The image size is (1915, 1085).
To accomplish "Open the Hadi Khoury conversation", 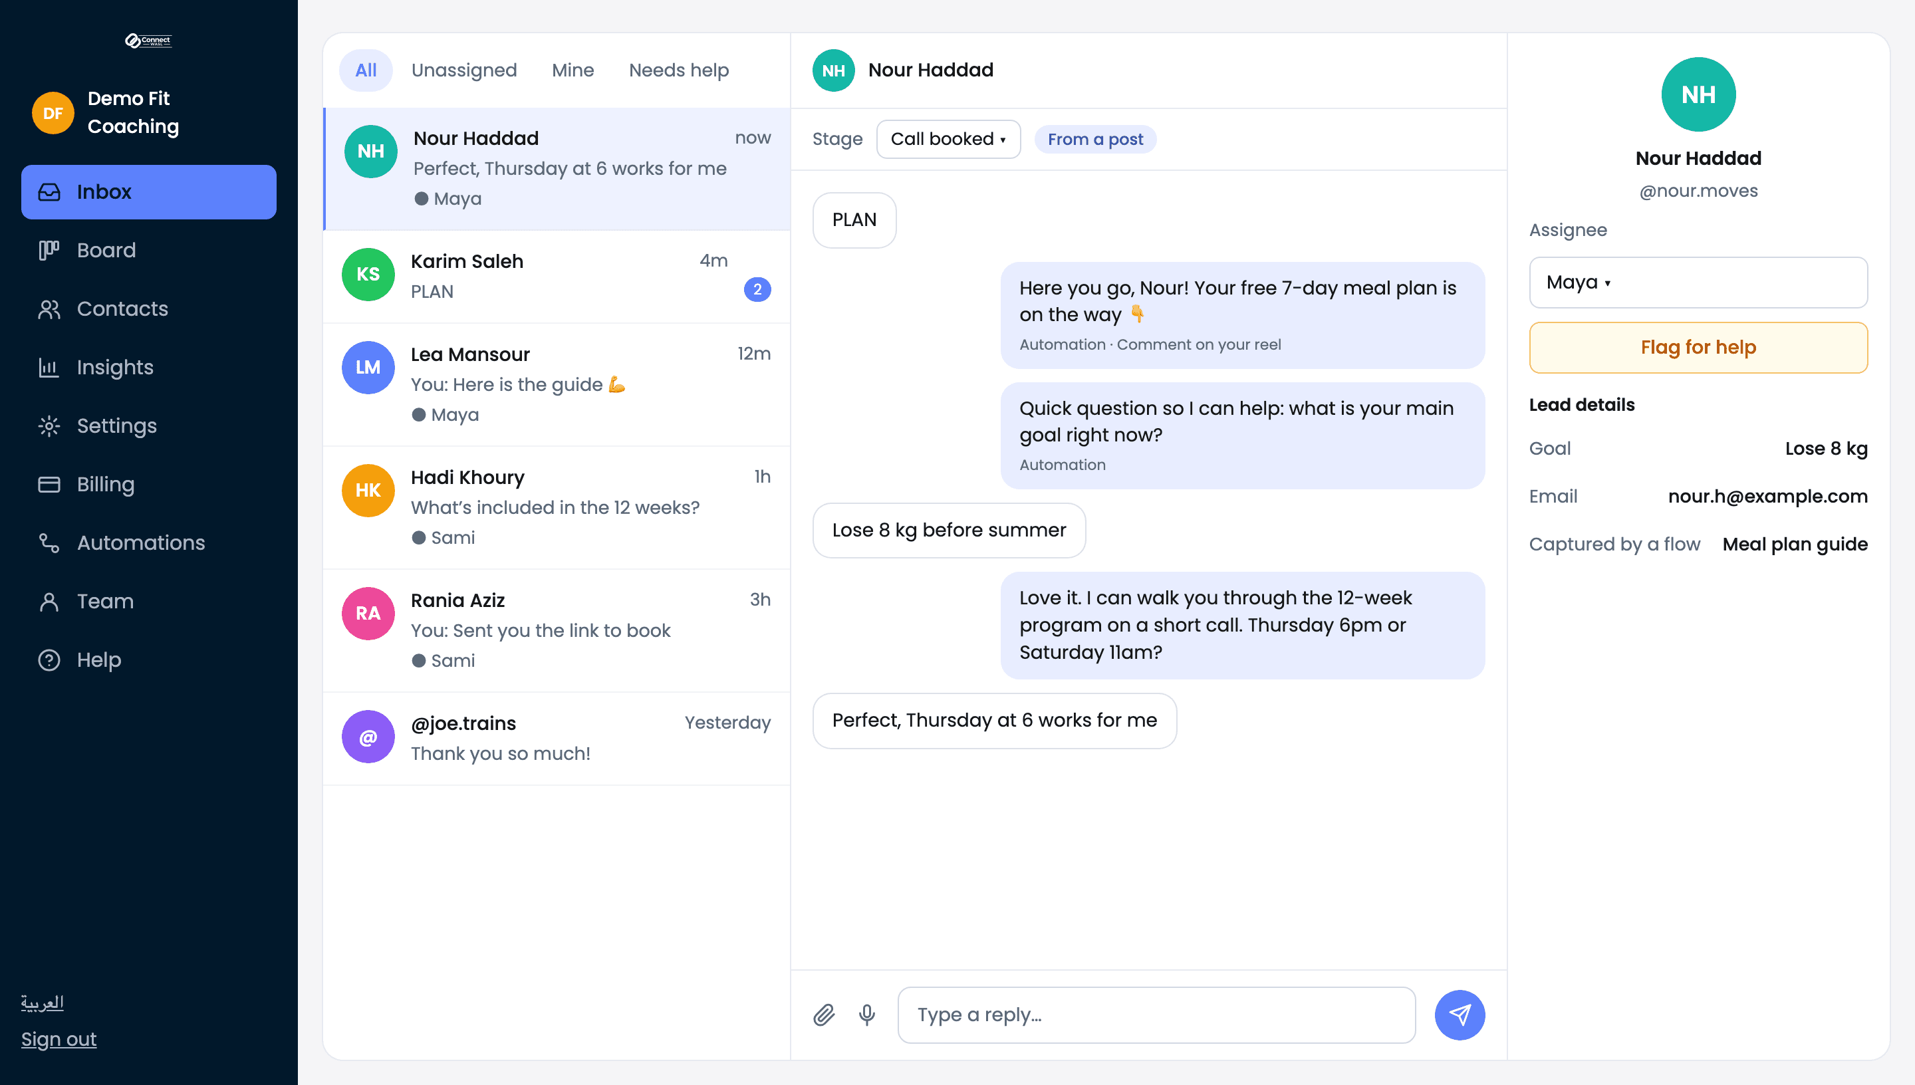I will (x=556, y=507).
